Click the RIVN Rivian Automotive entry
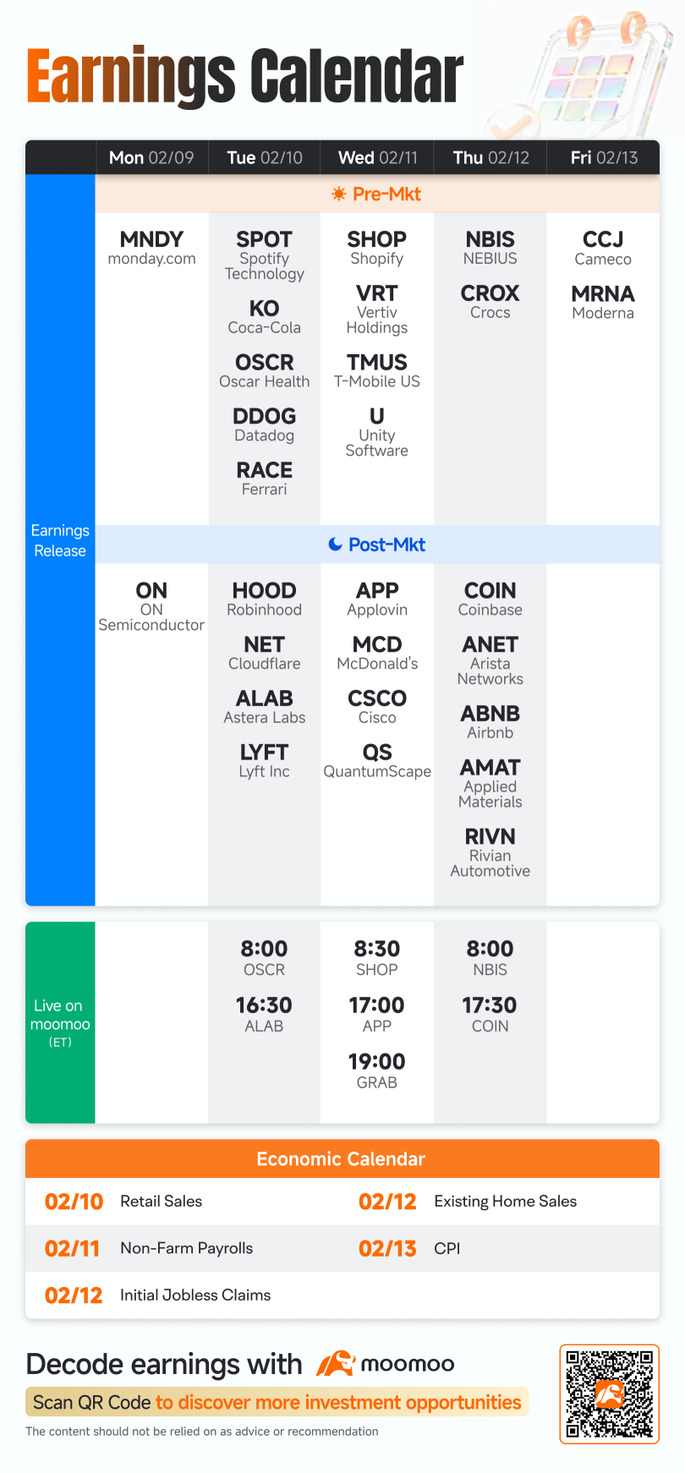685x1473 pixels. (490, 852)
